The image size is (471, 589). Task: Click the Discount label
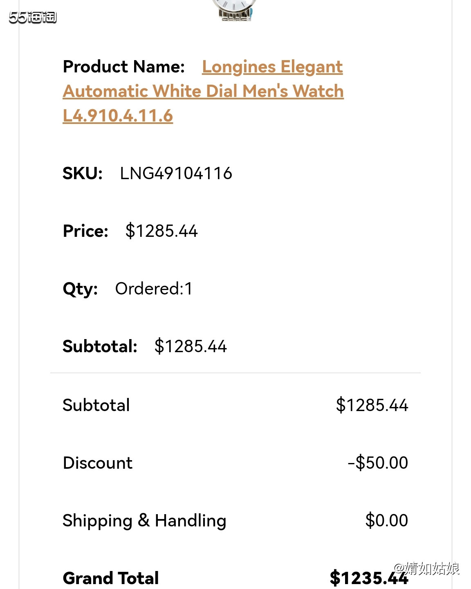98,463
